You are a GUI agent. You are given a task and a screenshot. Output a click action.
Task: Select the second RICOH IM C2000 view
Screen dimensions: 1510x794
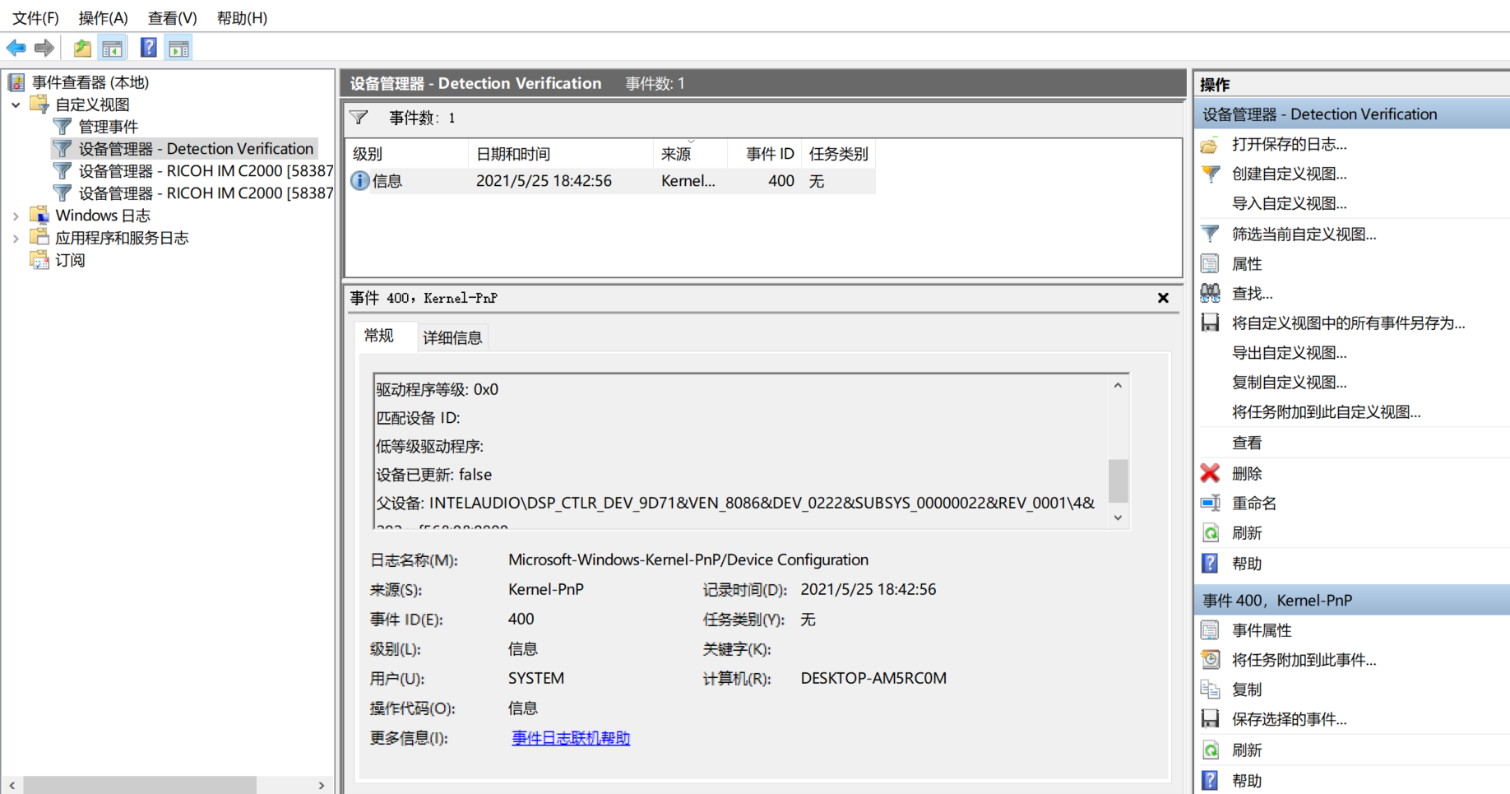pos(206,193)
